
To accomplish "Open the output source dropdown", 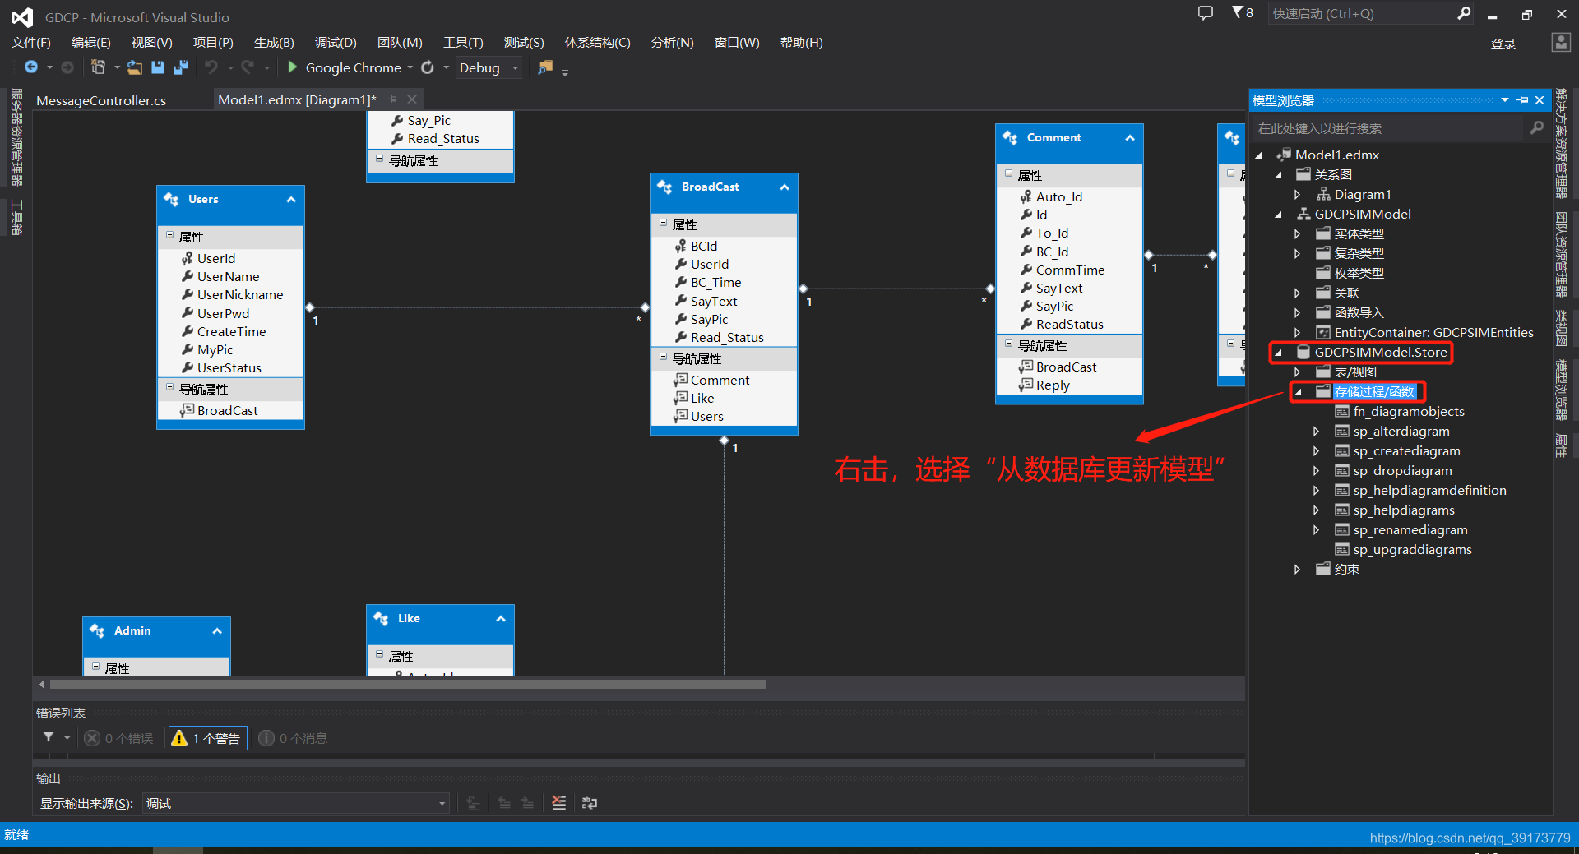I will (442, 804).
